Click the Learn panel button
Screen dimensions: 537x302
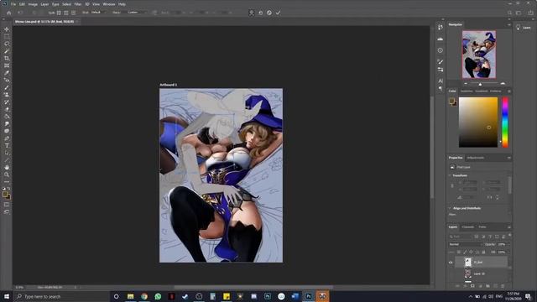pyautogui.click(x=524, y=28)
